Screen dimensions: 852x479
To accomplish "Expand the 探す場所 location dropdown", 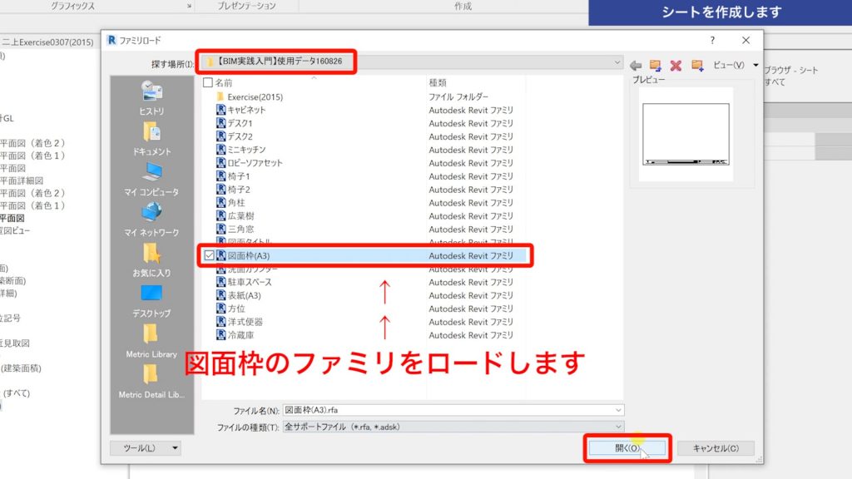I will click(x=617, y=62).
